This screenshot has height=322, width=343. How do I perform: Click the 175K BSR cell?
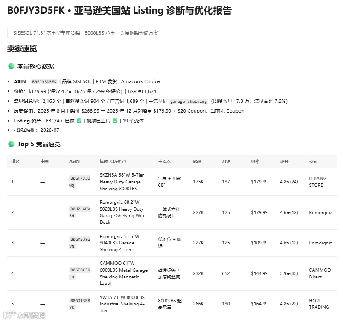198,182
